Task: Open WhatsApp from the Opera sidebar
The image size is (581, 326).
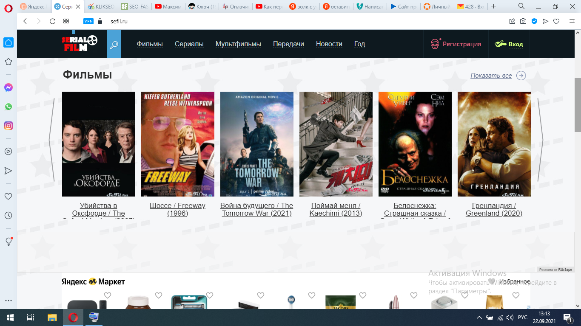Action: tap(8, 107)
